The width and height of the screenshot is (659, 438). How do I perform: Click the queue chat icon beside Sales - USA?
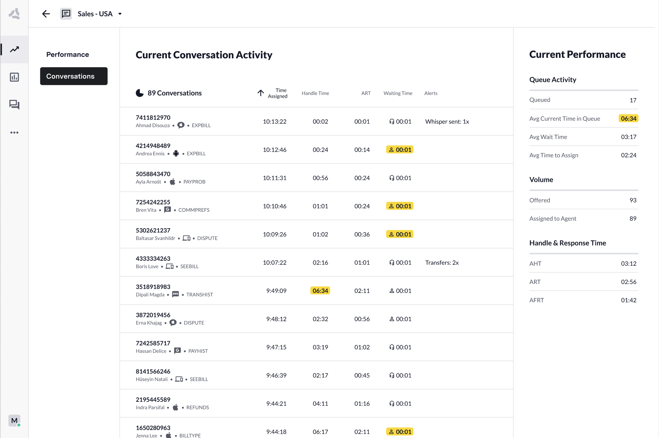66,14
